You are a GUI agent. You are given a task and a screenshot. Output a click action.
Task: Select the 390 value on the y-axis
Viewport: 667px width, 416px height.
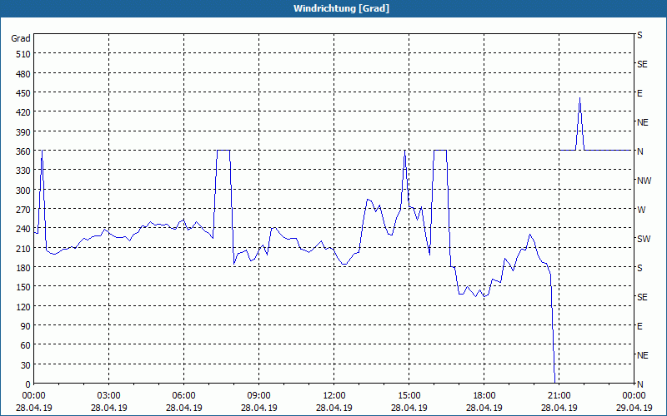24,132
